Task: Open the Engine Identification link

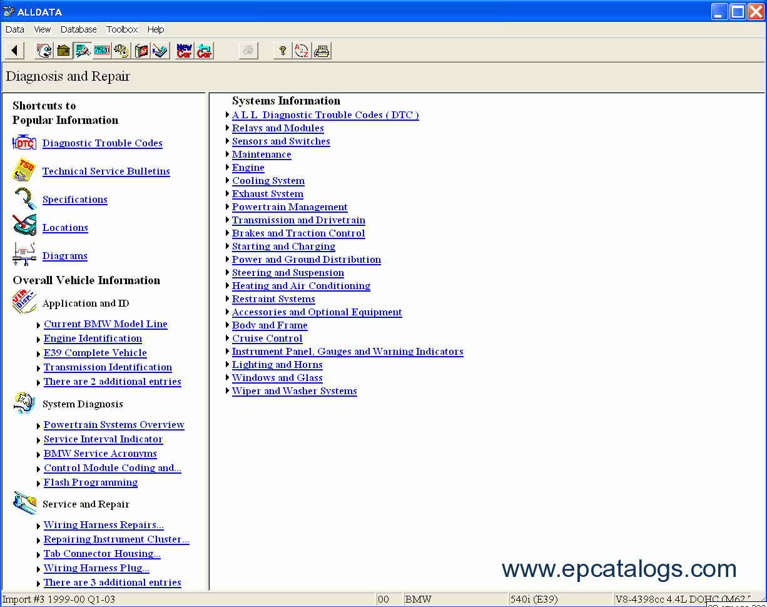Action: 93,339
